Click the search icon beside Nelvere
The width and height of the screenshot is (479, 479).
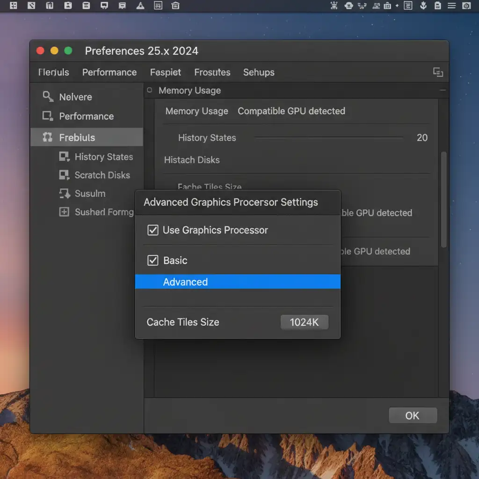pos(48,97)
